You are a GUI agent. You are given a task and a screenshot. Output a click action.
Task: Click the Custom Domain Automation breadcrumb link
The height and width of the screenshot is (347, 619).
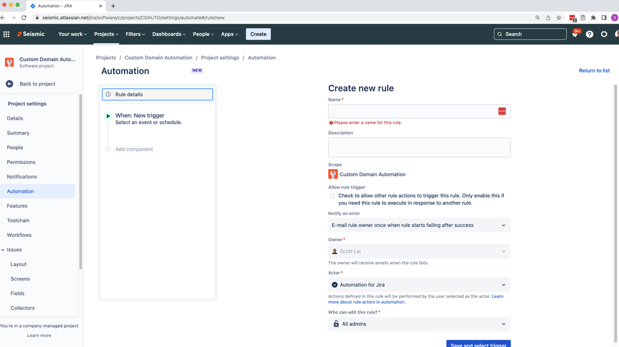[158, 58]
